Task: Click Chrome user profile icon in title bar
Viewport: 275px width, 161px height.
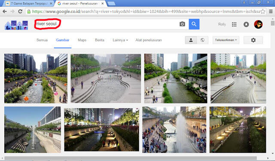Action: (x=244, y=2)
